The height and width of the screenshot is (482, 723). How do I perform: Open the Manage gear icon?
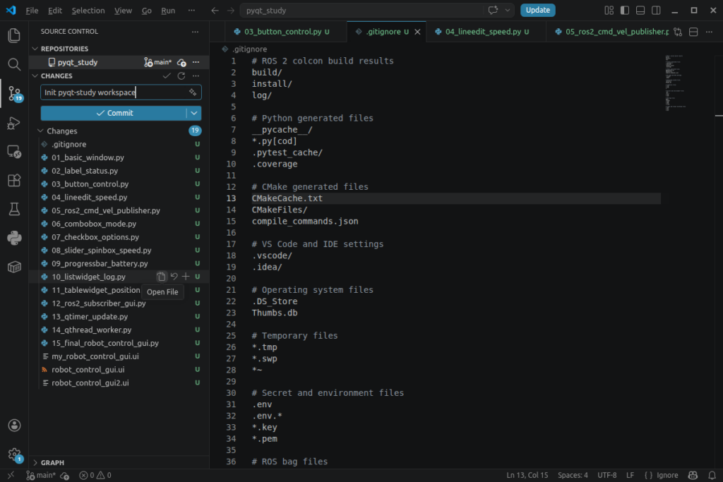coord(14,454)
